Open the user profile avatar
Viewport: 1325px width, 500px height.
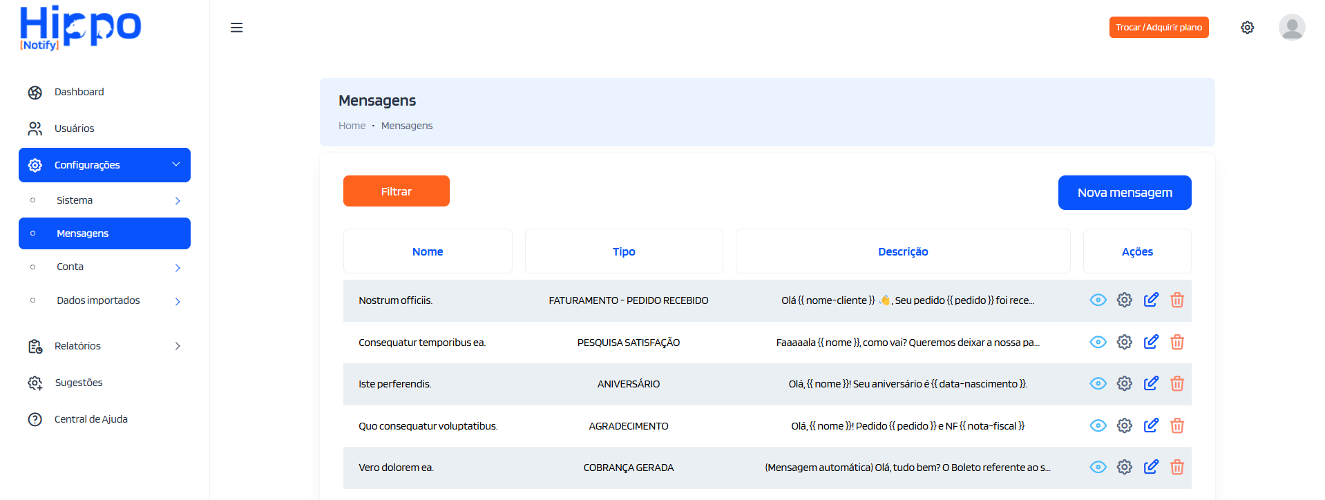[1291, 28]
